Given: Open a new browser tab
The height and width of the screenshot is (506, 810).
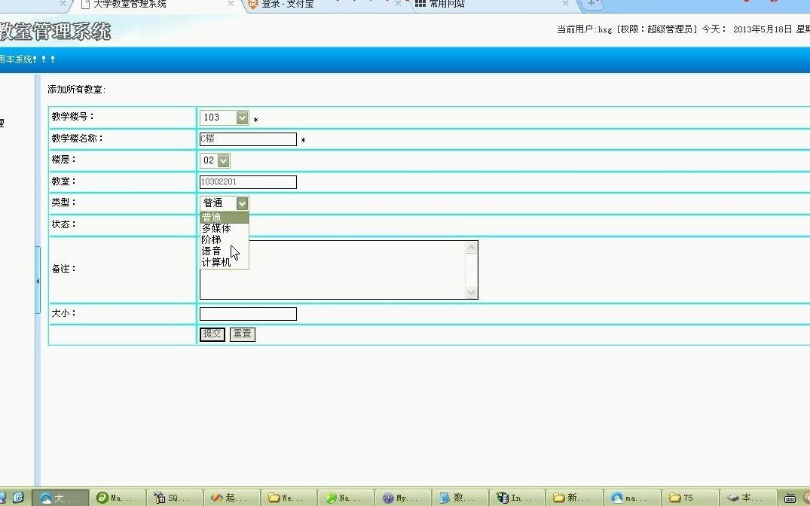Looking at the screenshot, I should 592,5.
